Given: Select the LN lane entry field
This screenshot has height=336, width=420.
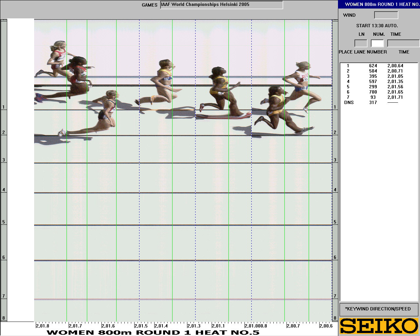Looking at the screenshot, I should [x=361, y=43].
